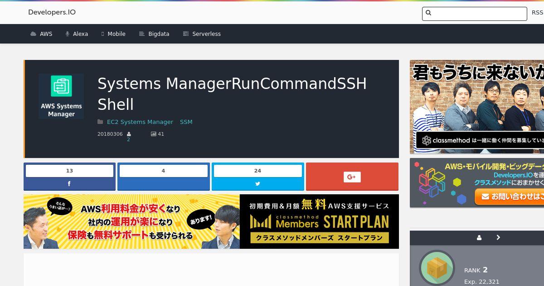Image resolution: width=544 pixels, height=286 pixels.
Task: Open the Alexa menu item
Action: click(80, 34)
